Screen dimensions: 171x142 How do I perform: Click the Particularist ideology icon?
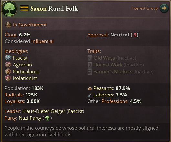tap(8, 71)
